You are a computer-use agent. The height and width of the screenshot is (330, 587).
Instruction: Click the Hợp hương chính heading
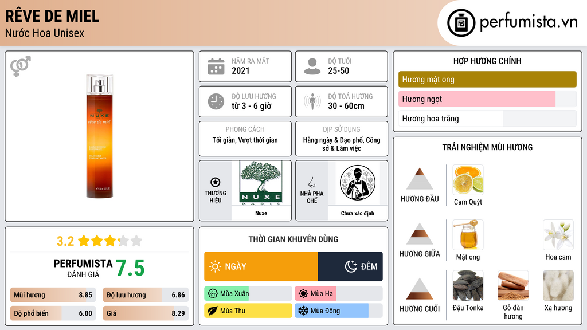click(x=487, y=61)
